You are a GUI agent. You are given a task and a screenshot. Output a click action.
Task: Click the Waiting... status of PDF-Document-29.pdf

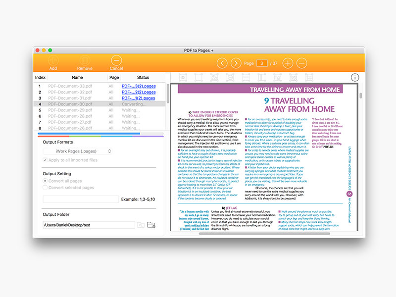tap(131, 110)
